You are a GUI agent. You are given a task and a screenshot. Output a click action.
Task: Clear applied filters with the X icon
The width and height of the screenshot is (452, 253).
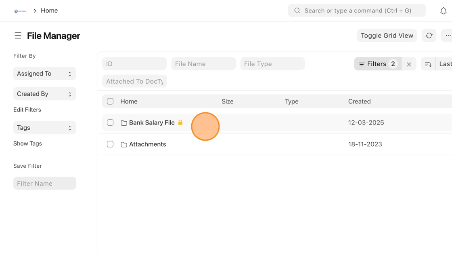409,64
